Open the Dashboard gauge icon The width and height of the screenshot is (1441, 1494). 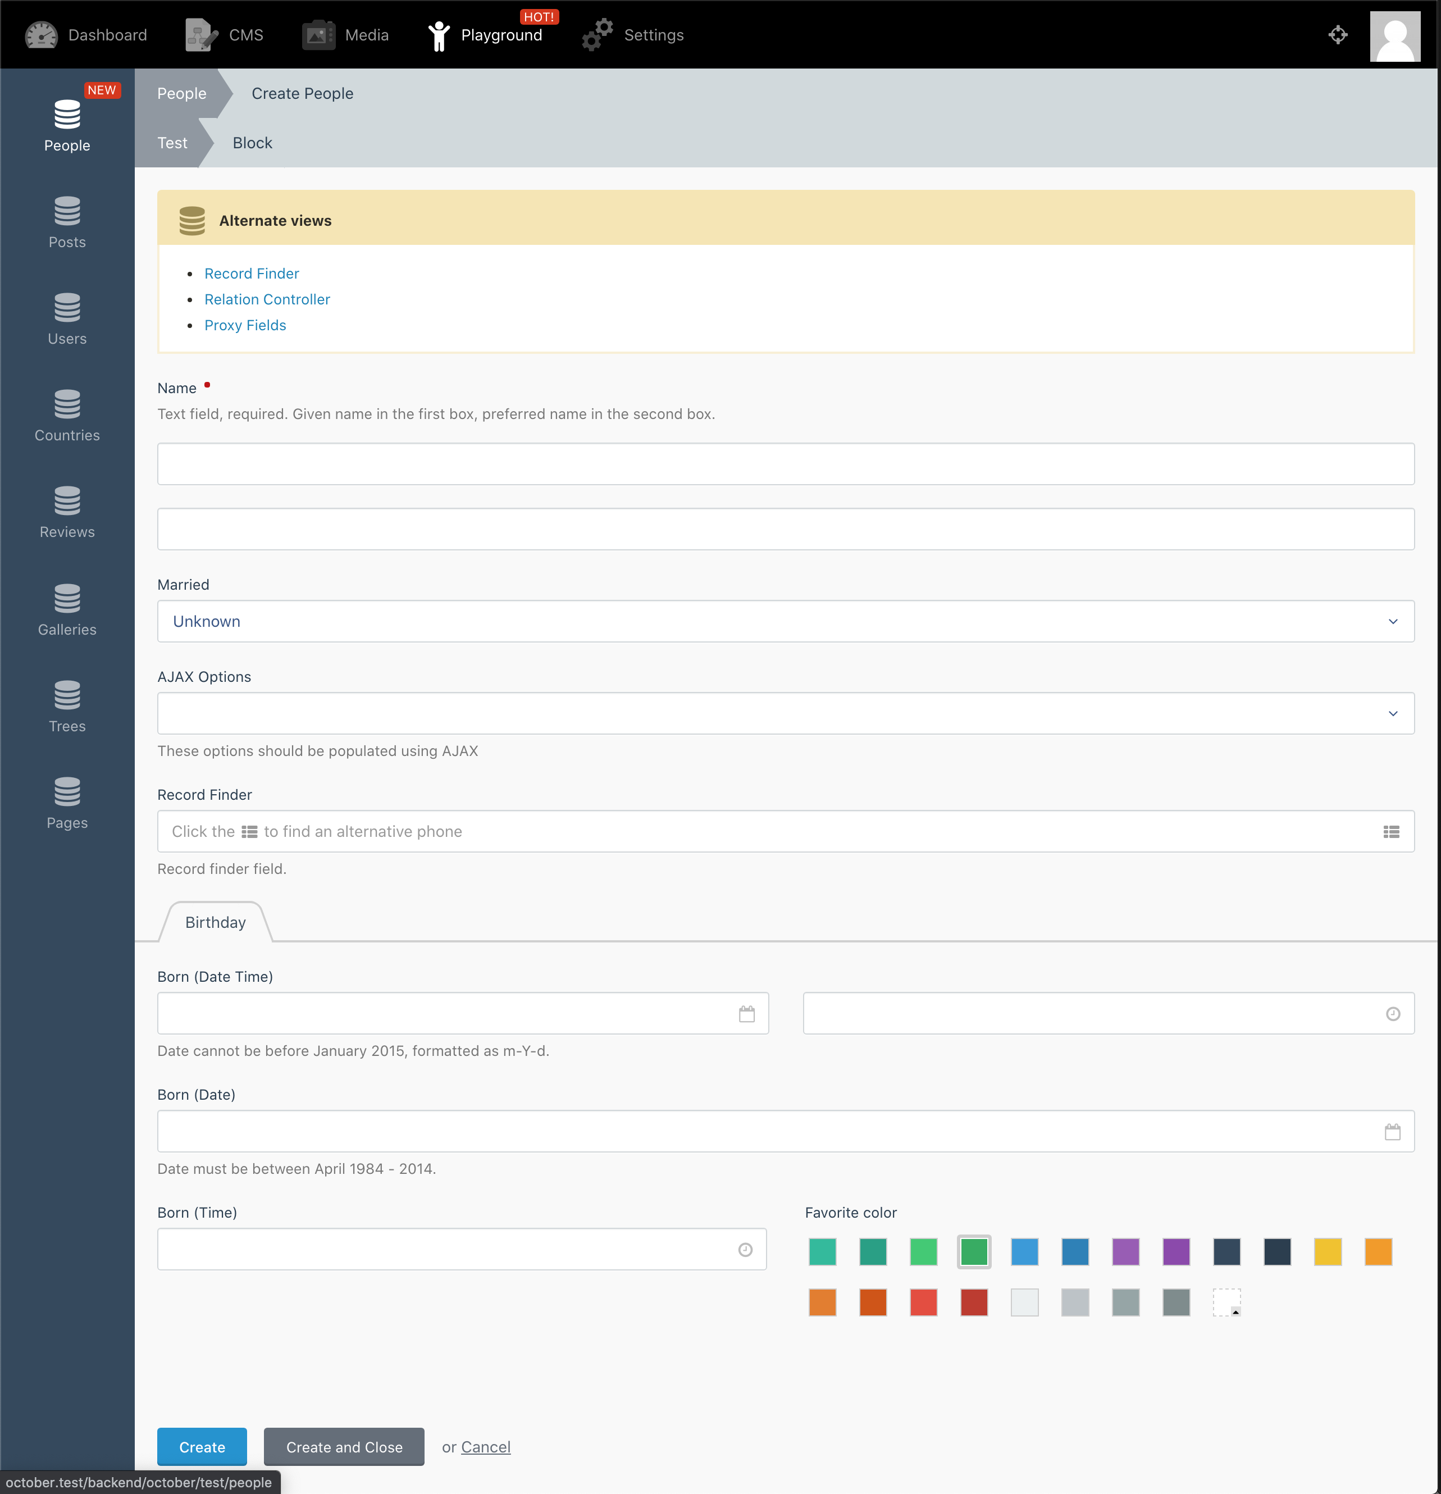pos(41,35)
